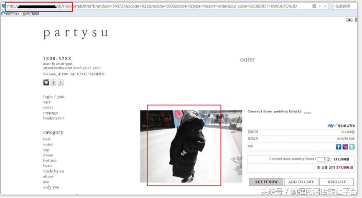Click the BUY IT NOW button
The width and height of the screenshot is (362, 198).
point(266,182)
